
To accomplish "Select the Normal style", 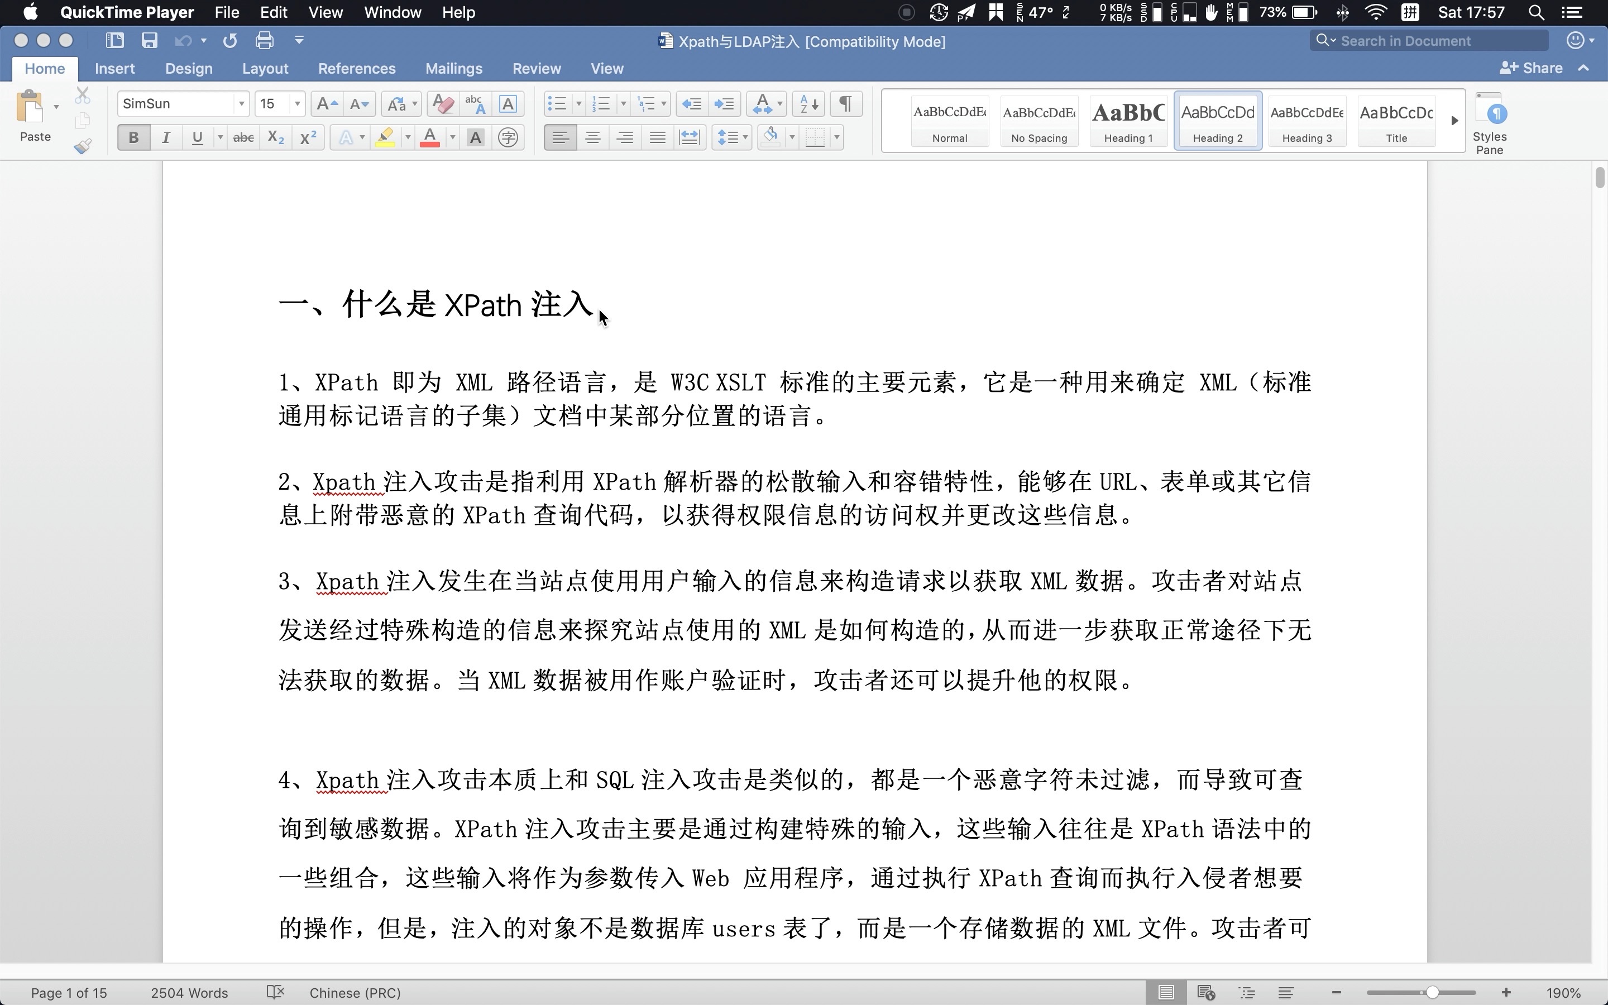I will point(950,121).
